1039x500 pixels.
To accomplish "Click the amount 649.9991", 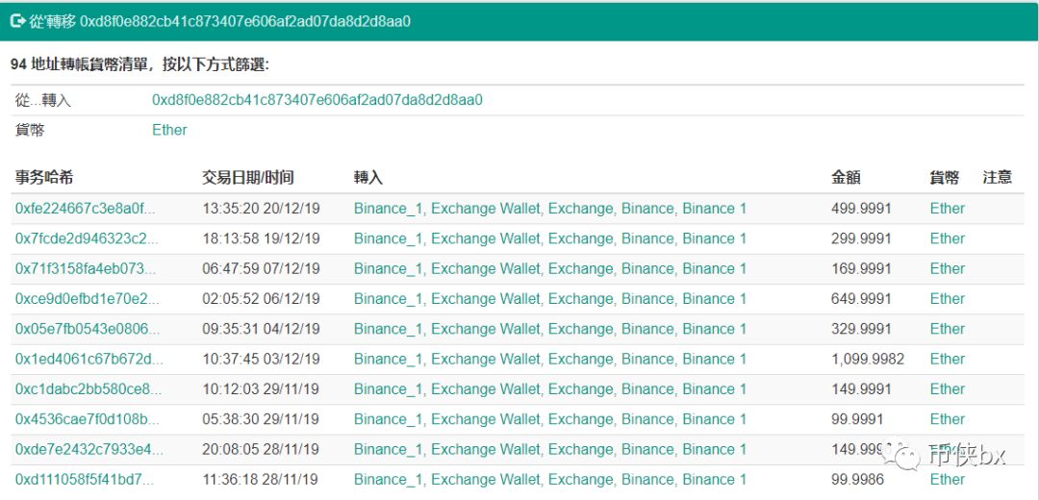I will click(x=861, y=299).
